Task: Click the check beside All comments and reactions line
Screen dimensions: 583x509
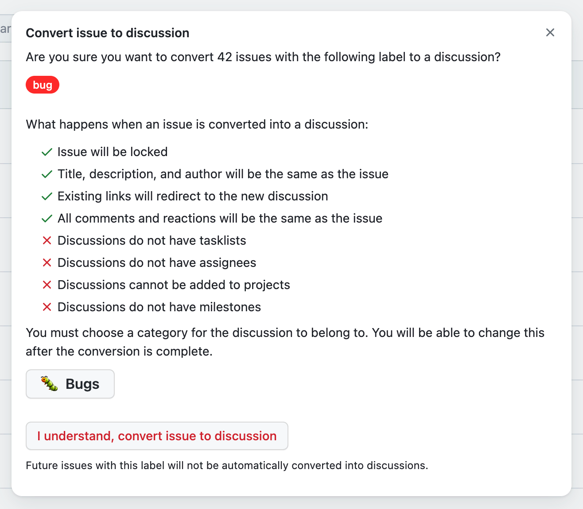Action: 47,218
